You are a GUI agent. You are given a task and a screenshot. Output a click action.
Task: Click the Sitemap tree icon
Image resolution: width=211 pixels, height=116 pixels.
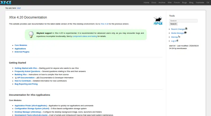[x=179, y=37]
